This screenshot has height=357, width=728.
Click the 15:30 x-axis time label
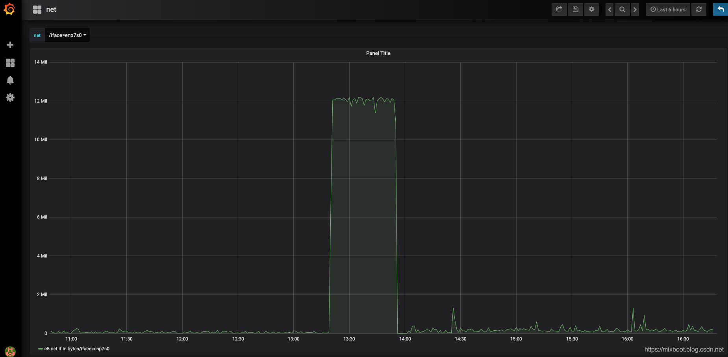(x=572, y=339)
